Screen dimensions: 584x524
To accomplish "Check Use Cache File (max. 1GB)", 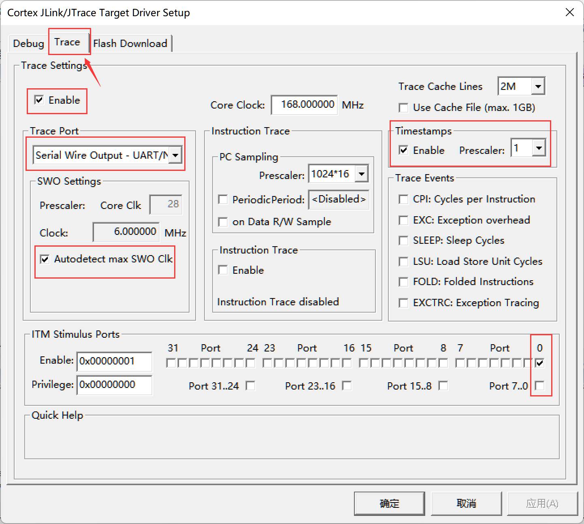I will point(403,108).
